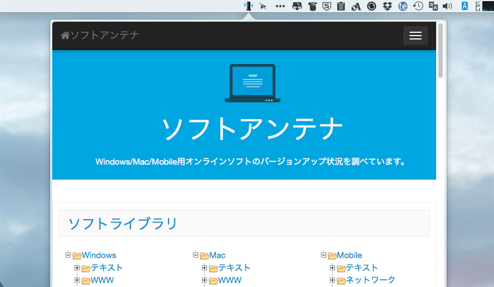Image resolution: width=494 pixels, height=287 pixels.
Task: Click the three-dots menu bar icon
Action: click(x=280, y=6)
